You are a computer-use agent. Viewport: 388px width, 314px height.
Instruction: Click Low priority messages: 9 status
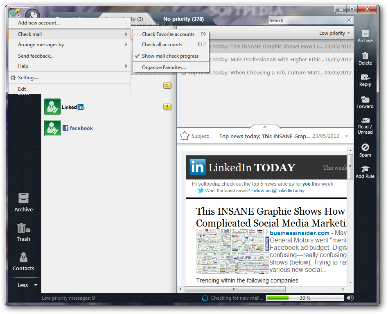pyautogui.click(x=68, y=298)
